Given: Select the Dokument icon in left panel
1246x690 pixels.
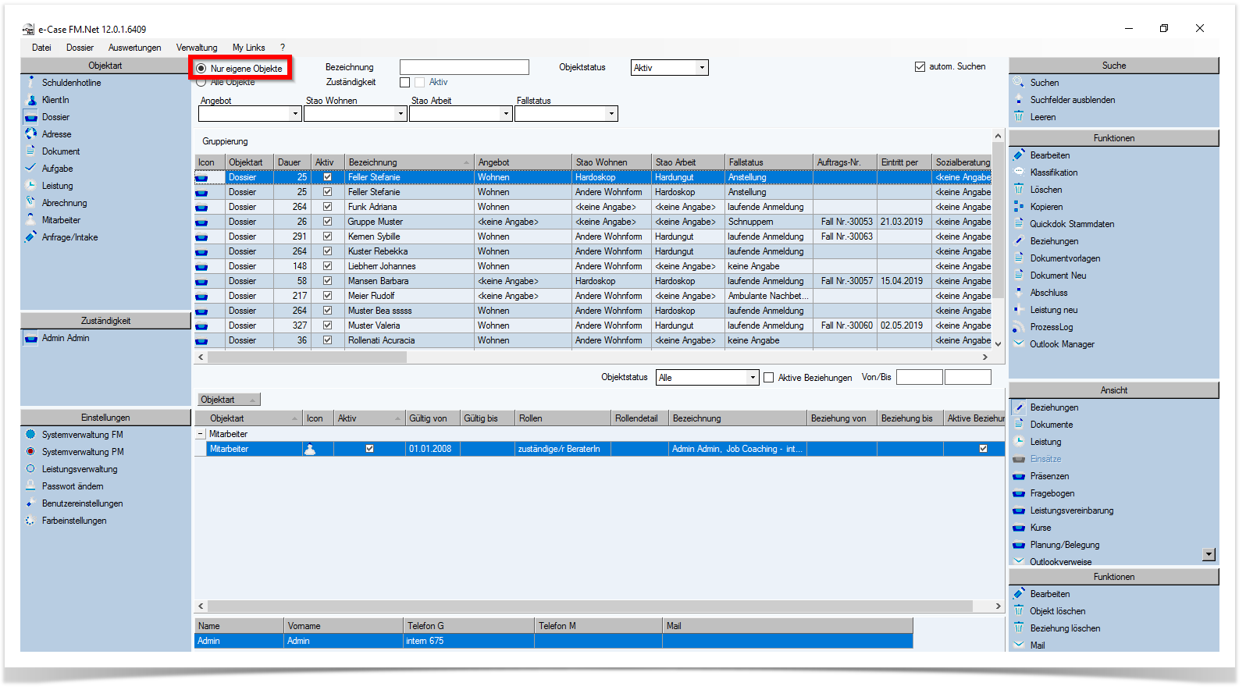Looking at the screenshot, I should point(31,151).
